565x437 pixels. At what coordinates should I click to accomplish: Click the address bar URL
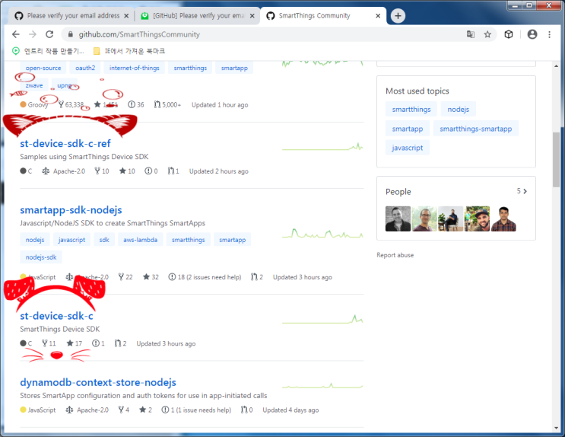139,34
